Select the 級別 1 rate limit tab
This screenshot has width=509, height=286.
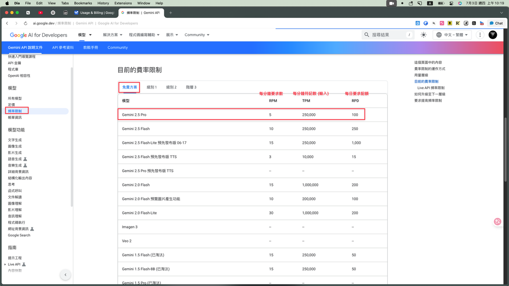click(x=152, y=87)
